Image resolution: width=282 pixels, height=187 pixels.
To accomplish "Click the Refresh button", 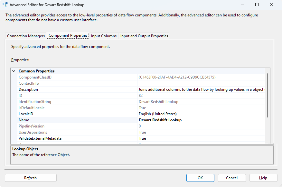I will [x=31, y=178].
